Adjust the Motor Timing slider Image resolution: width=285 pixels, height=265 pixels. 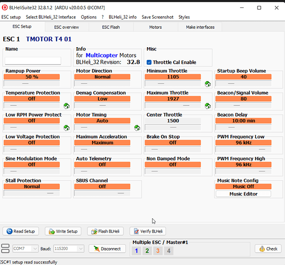click(102, 127)
